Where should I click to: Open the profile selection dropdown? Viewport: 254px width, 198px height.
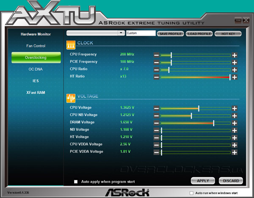click(96, 33)
